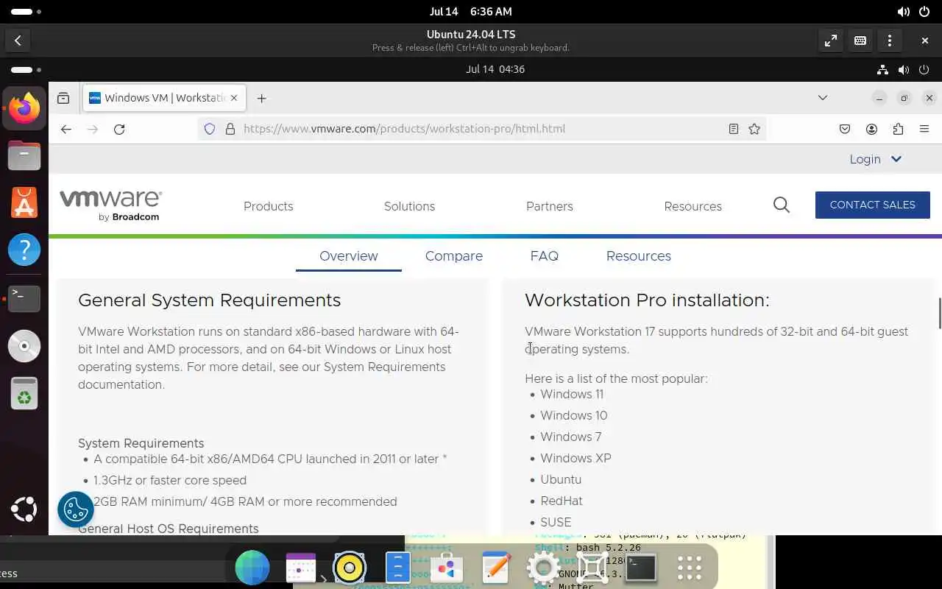Open guest power menu icon

(x=925, y=69)
